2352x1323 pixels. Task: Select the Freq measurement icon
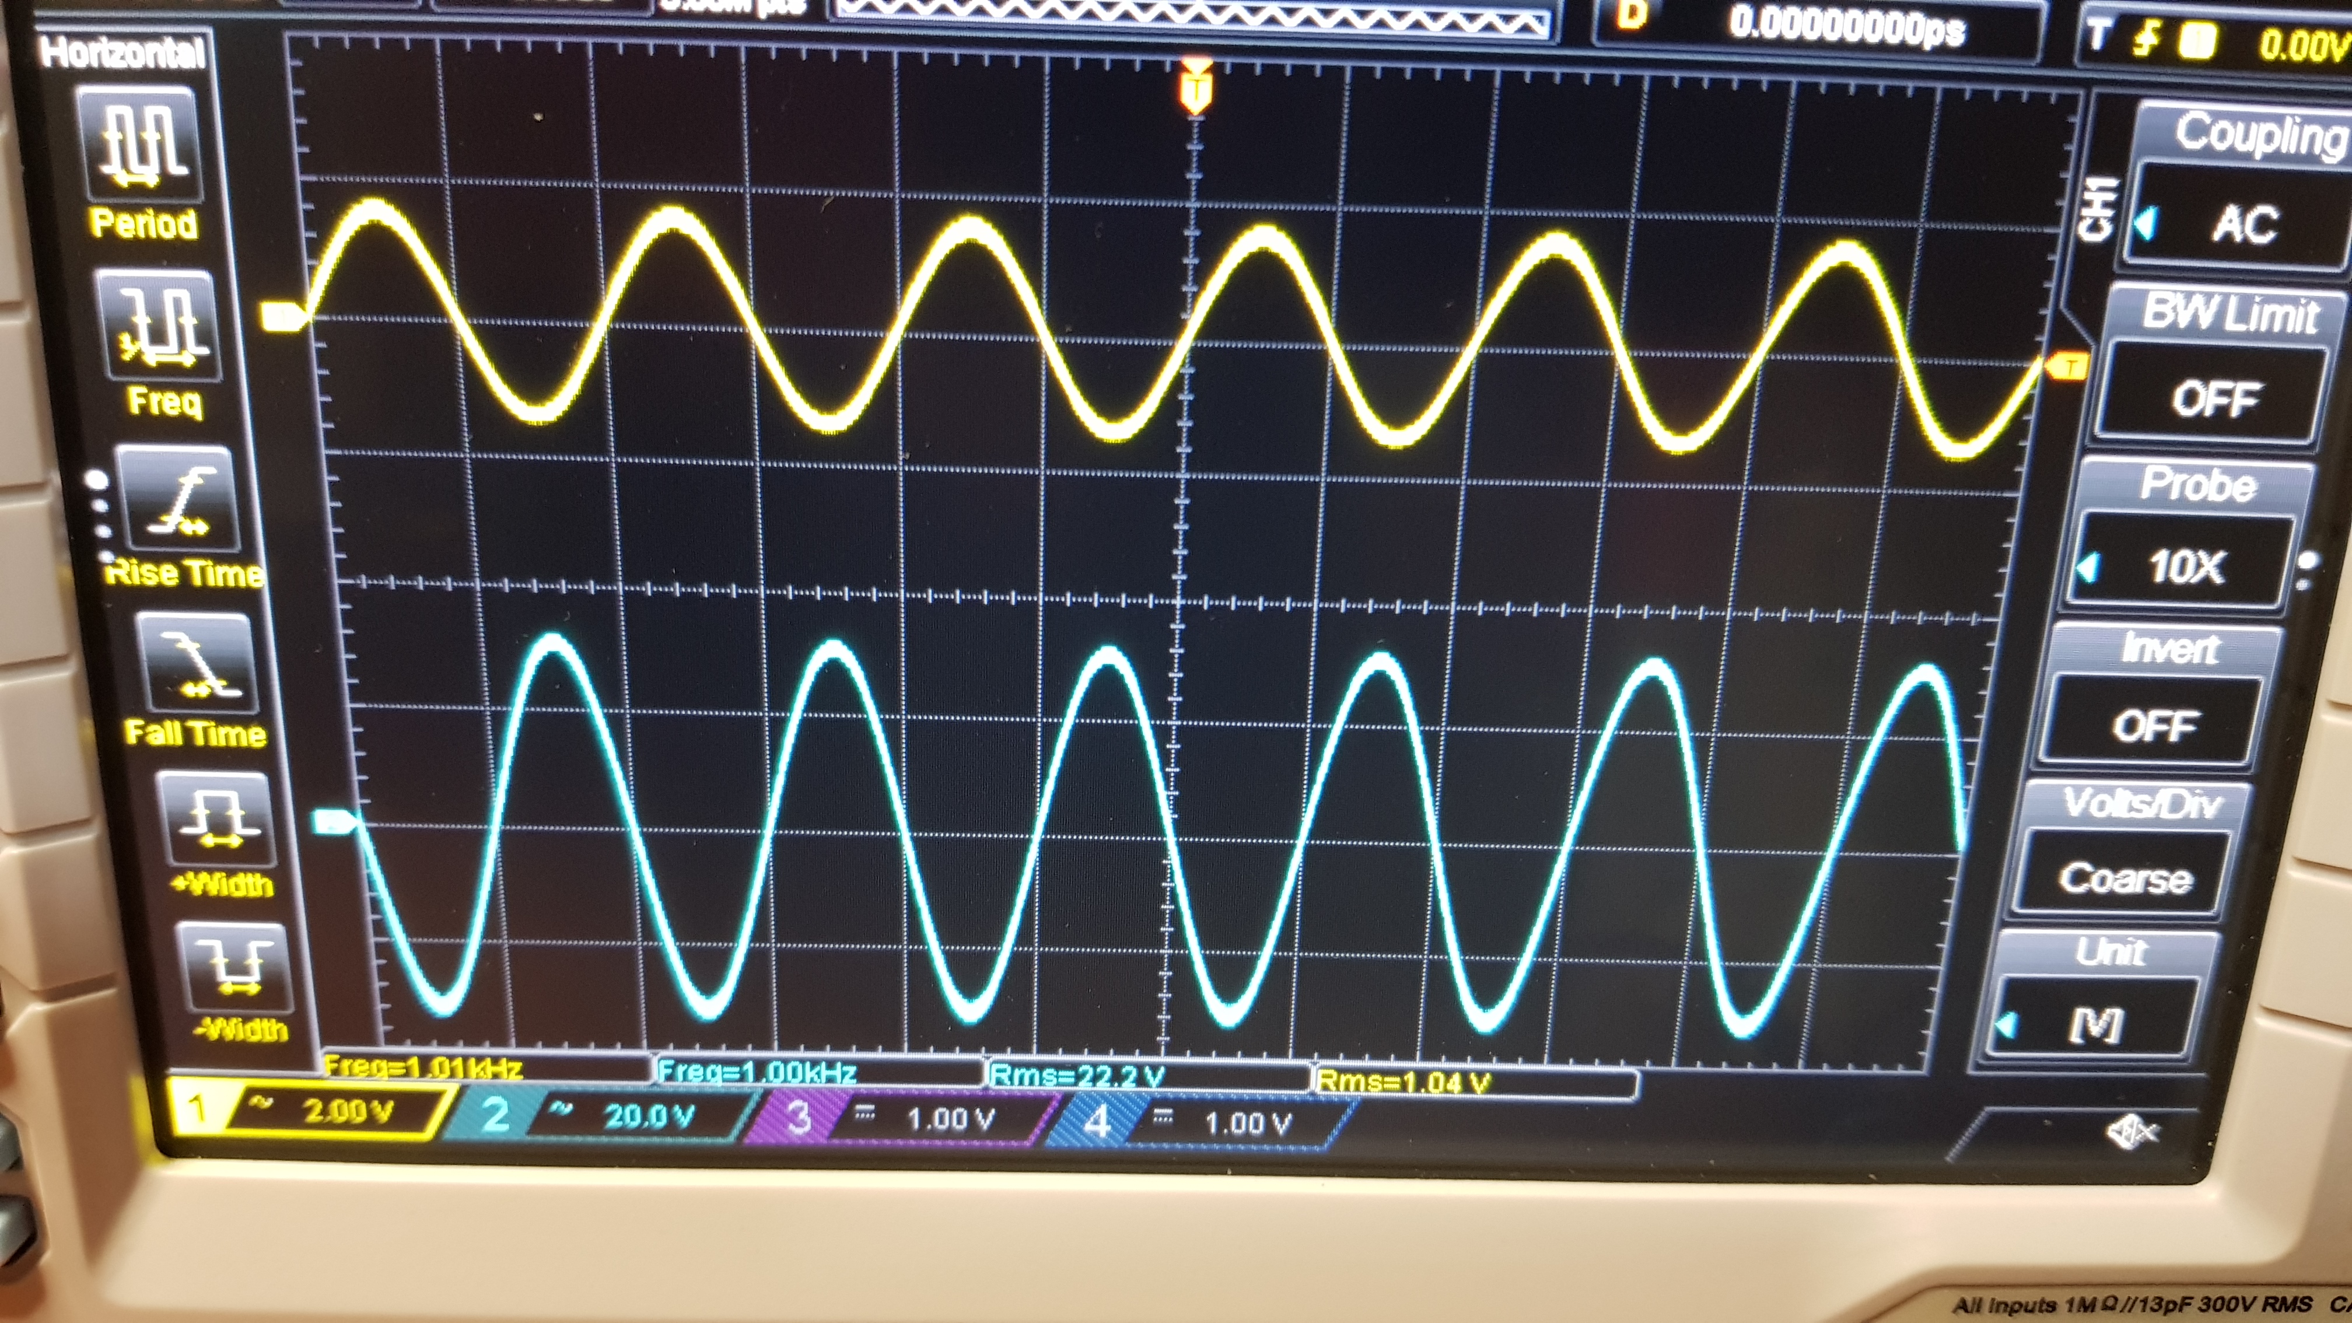(160, 325)
